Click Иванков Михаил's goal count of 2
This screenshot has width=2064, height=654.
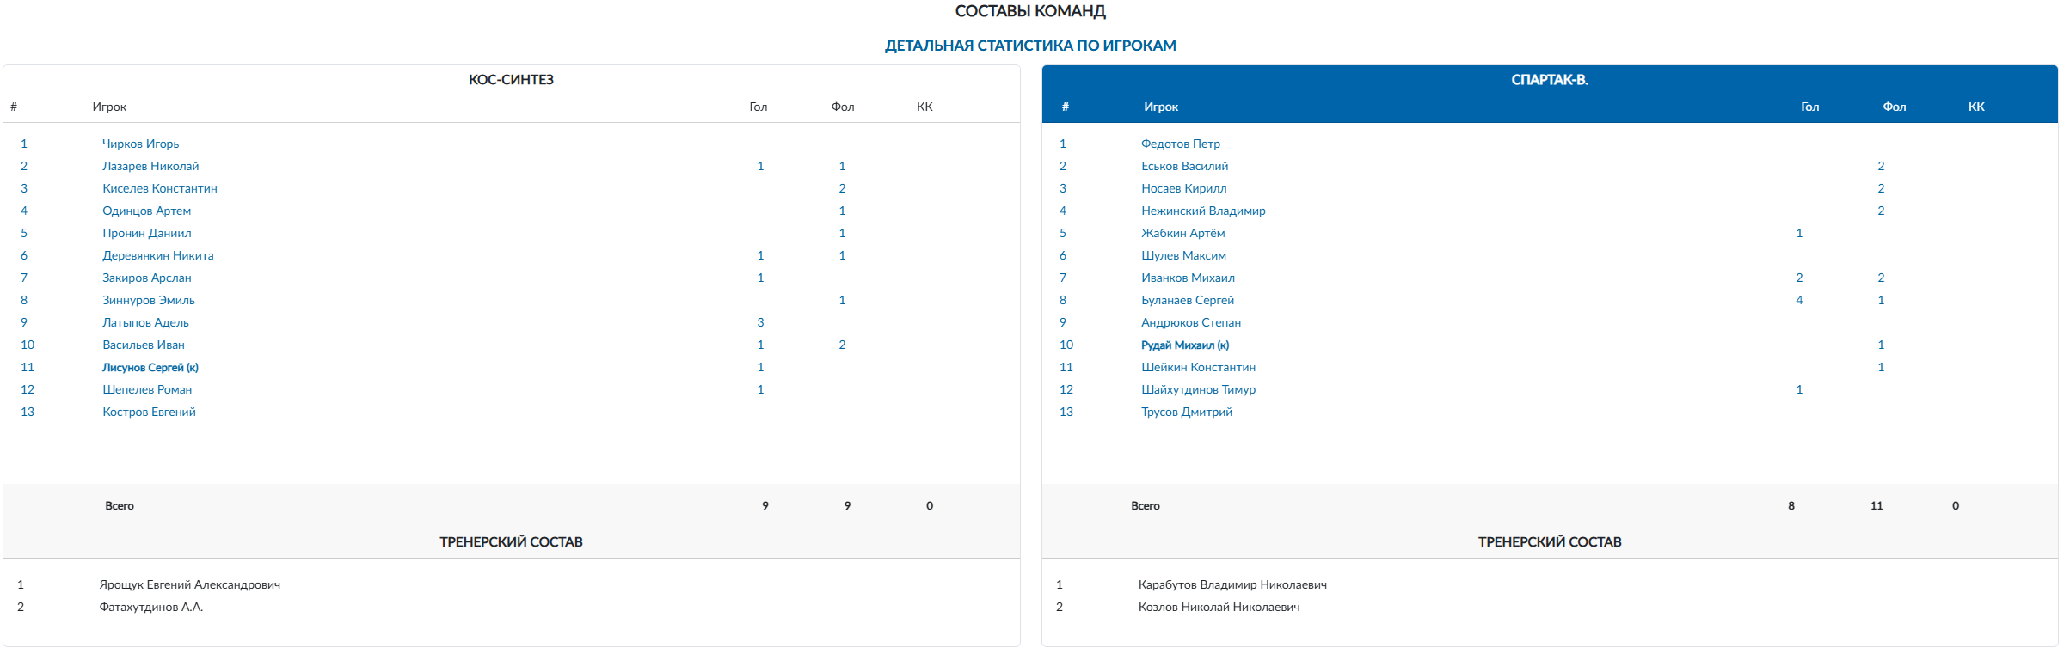click(1799, 278)
